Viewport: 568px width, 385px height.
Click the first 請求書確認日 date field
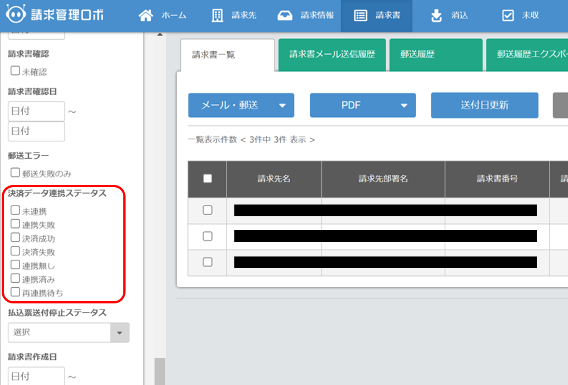tap(36, 111)
